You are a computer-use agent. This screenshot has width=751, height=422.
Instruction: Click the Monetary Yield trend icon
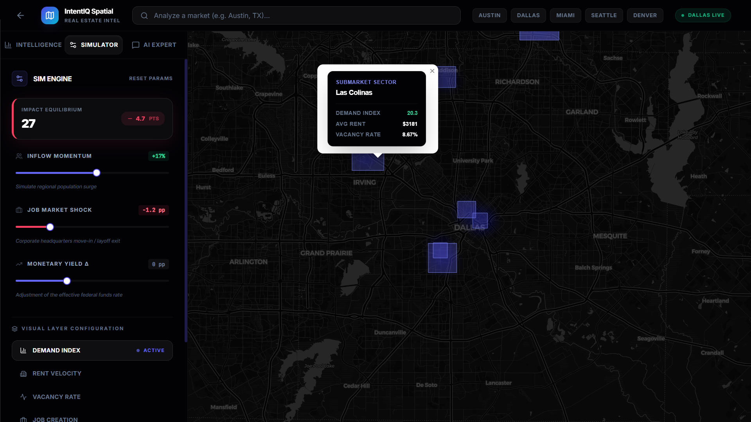(19, 264)
